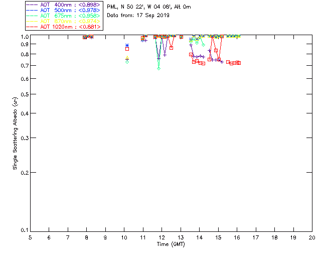Click the x-axis tick label '6'

(x=49, y=237)
